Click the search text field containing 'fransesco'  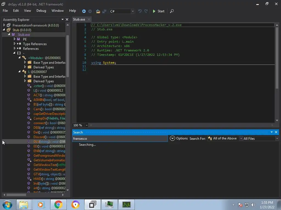tap(120, 139)
